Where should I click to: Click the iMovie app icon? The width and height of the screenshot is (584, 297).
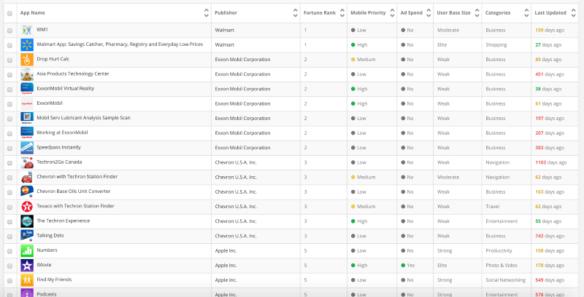click(27, 266)
